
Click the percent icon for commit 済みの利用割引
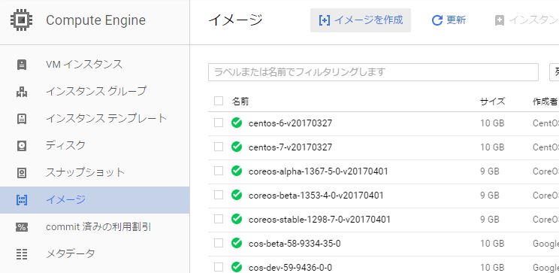click(x=22, y=227)
